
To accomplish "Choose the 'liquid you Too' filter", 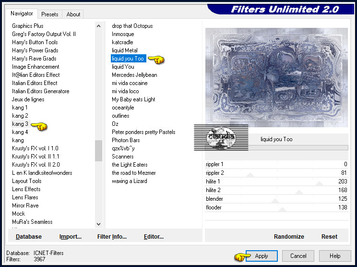I will pyautogui.click(x=128, y=59).
